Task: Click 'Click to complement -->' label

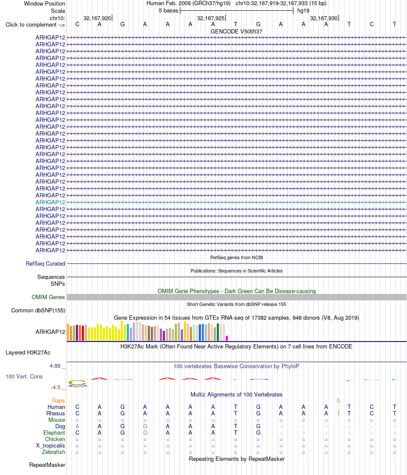Action: [35, 25]
